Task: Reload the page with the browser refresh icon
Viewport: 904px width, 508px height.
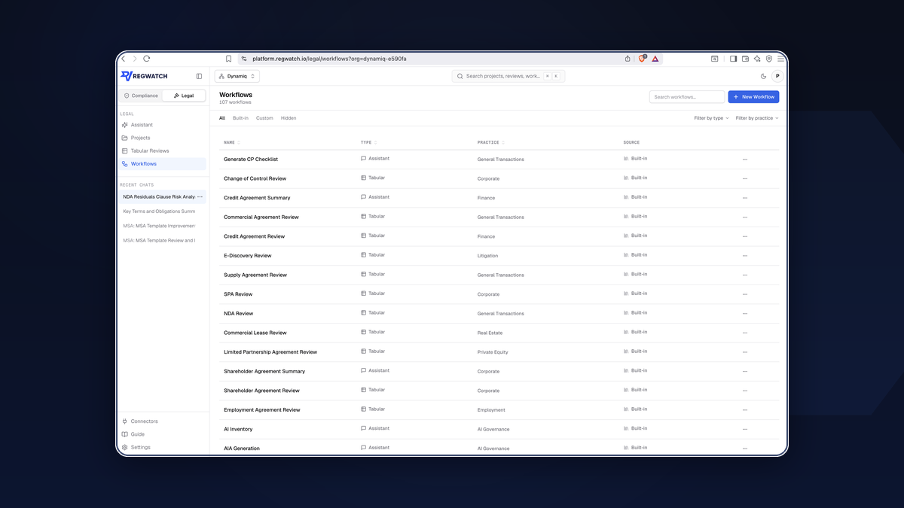Action: [x=146, y=59]
